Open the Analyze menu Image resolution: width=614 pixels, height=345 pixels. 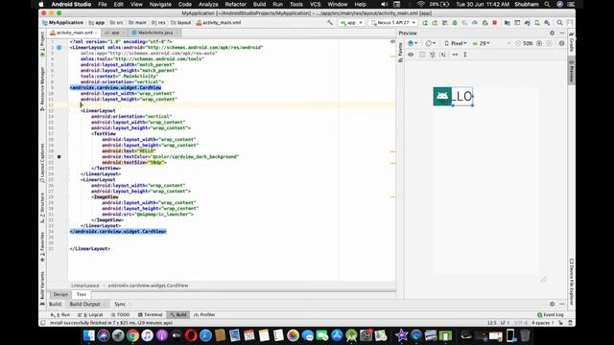tap(208, 4)
